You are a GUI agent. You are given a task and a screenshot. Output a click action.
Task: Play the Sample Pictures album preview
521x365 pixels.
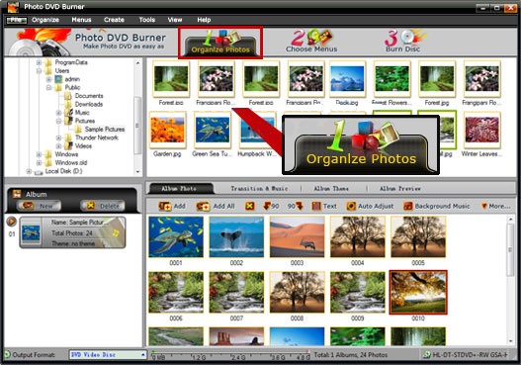tap(11, 222)
